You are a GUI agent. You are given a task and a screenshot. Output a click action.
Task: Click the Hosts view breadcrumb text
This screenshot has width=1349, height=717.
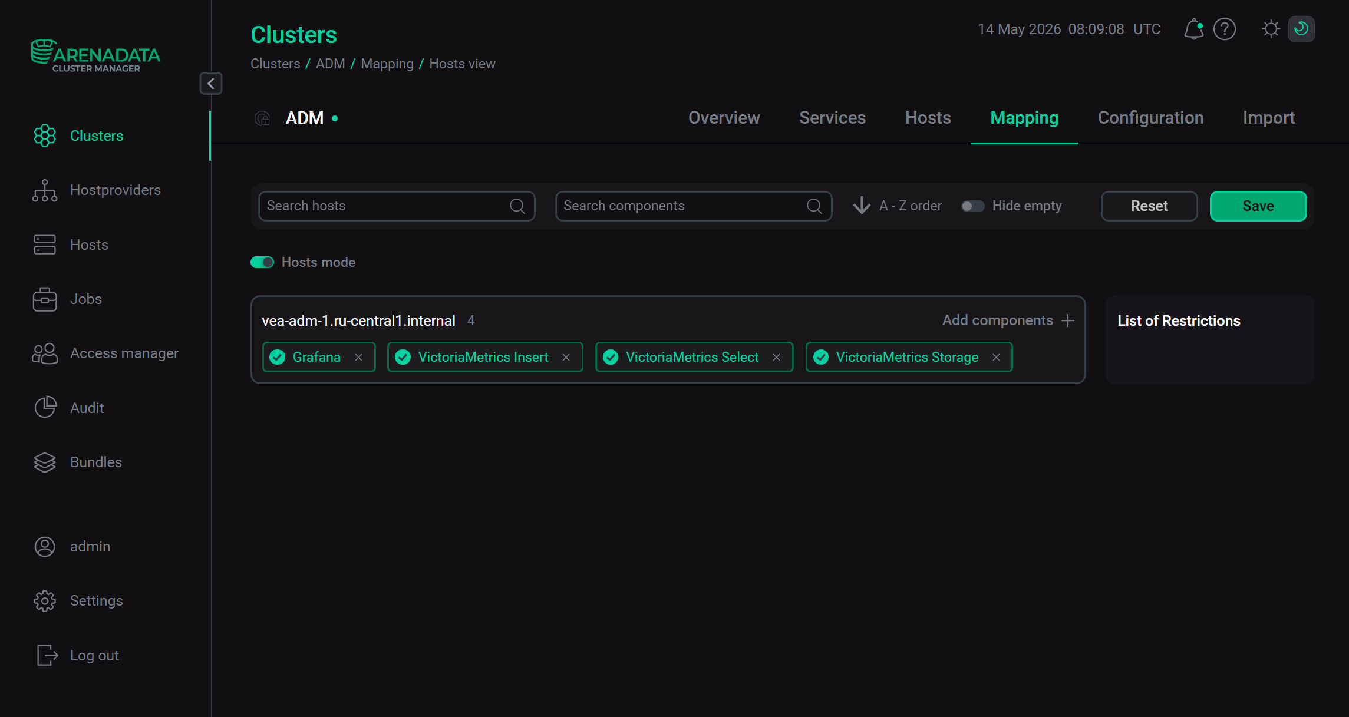pyautogui.click(x=462, y=64)
